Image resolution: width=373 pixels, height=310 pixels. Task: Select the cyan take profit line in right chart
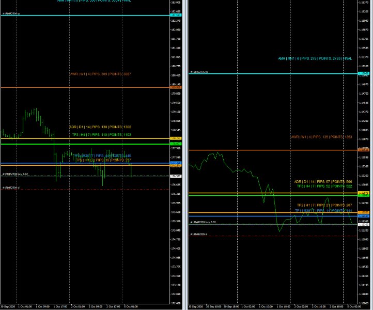[273, 74]
